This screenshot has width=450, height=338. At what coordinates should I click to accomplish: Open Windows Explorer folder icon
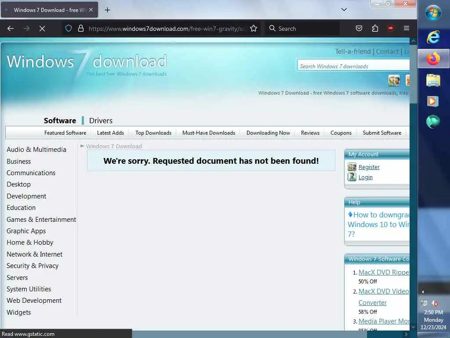pyautogui.click(x=433, y=80)
